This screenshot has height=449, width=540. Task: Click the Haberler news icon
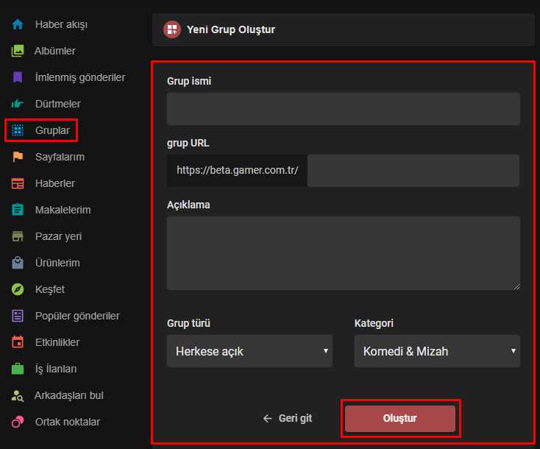coord(18,183)
